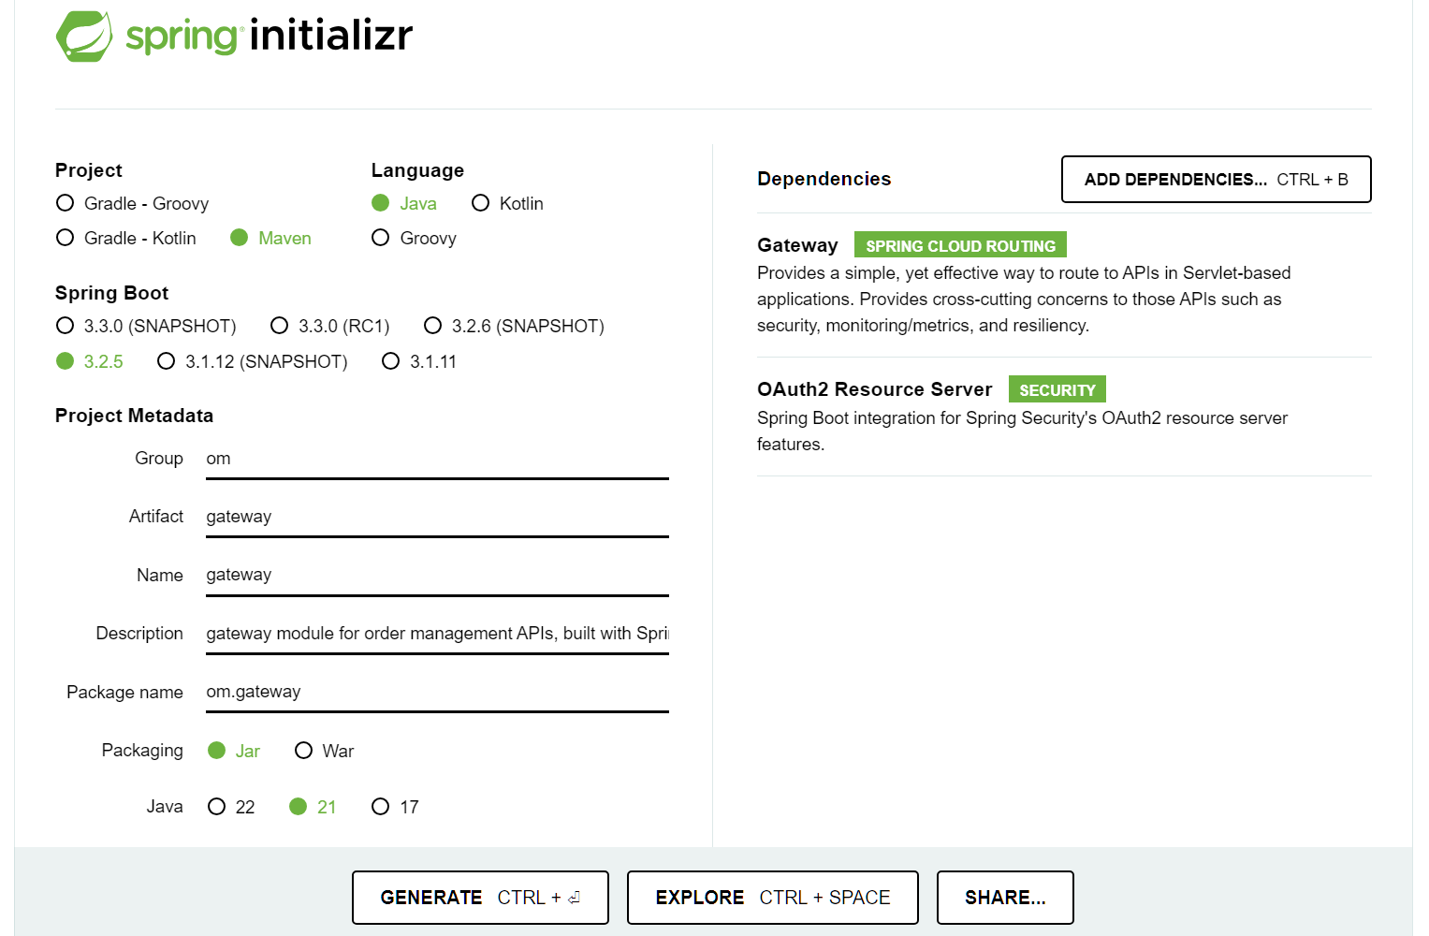Click the Project Metadata heading
The image size is (1429, 936).
134,416
